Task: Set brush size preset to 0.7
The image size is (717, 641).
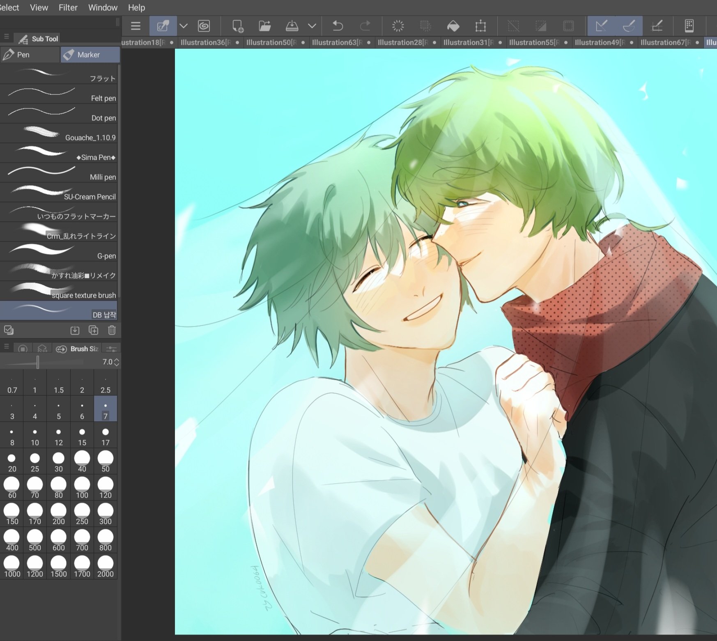Action: click(12, 383)
